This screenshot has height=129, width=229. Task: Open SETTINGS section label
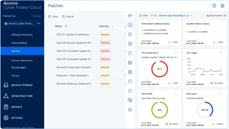click(17, 118)
